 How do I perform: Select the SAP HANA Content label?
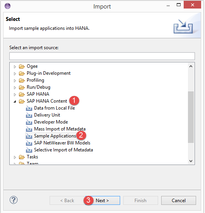click(47, 101)
